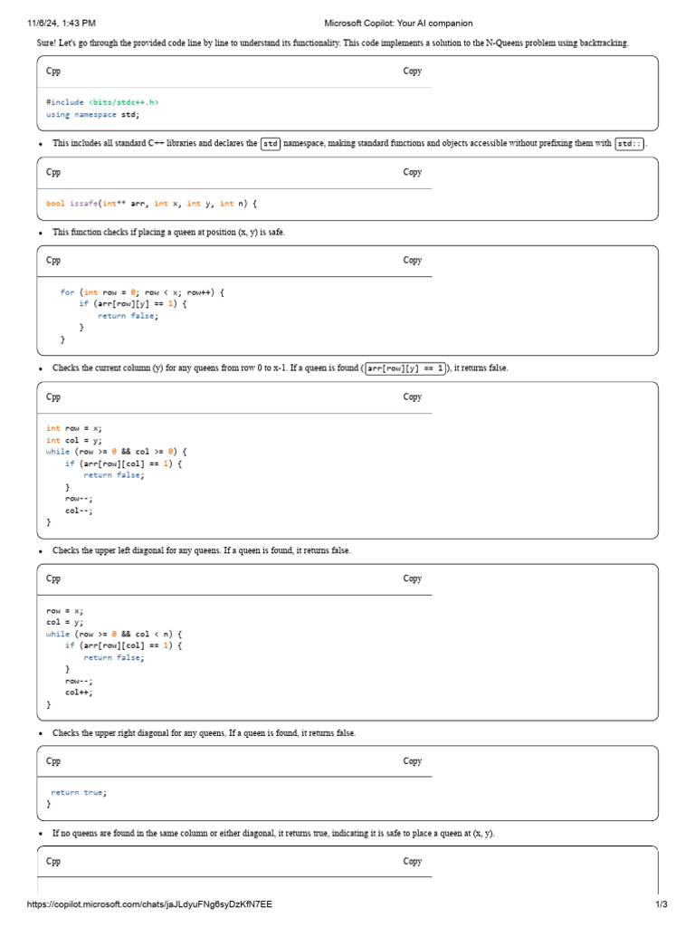Copy the #include bits/stdc++.h code block
Image resolution: width=695 pixels, height=927 pixels.
(x=412, y=71)
